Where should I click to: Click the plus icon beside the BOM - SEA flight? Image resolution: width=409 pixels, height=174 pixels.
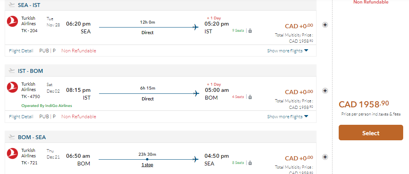(325, 157)
